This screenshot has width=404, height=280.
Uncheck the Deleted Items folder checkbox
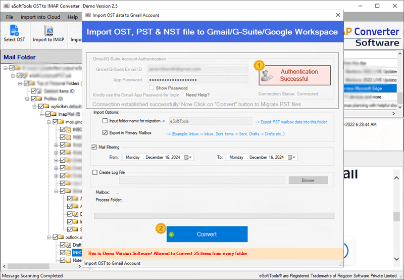pyautogui.click(x=33, y=91)
